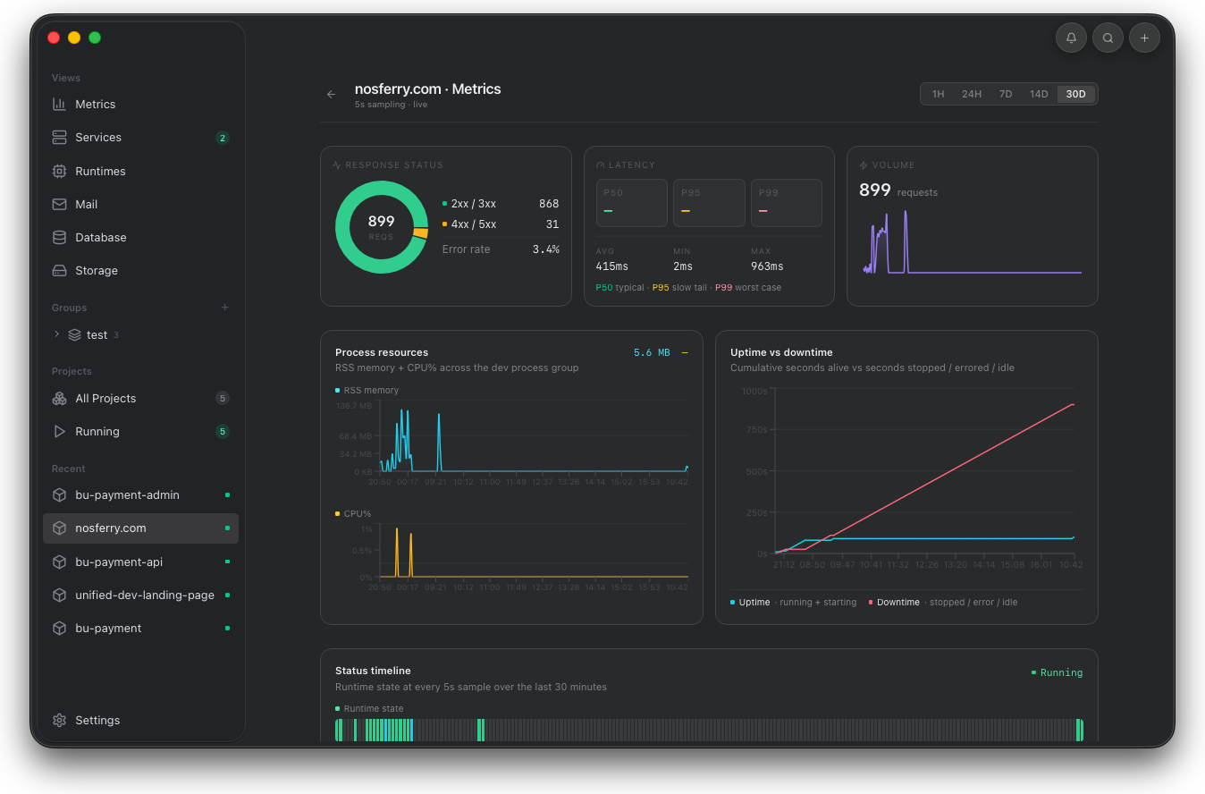Click the unified-dev-landing-page cube icon

click(x=60, y=595)
